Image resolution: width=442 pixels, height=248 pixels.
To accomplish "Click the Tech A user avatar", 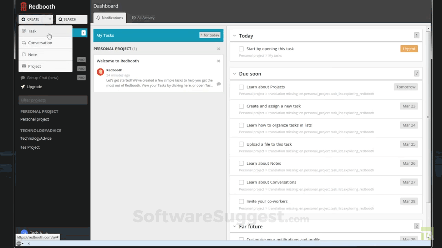I will click(x=24, y=232).
